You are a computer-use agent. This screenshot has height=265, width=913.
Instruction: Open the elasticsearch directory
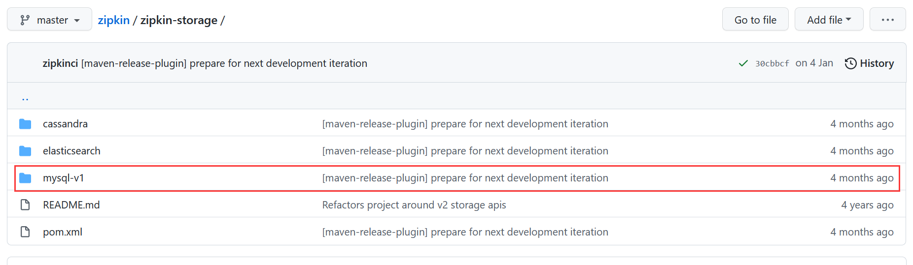[x=71, y=151]
